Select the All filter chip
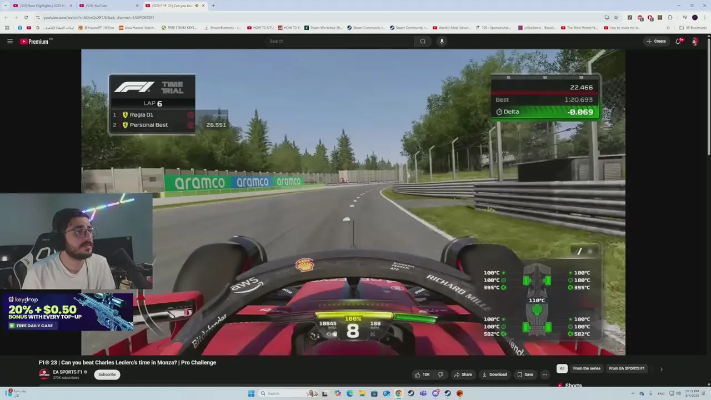The height and width of the screenshot is (400, 711). point(562,368)
